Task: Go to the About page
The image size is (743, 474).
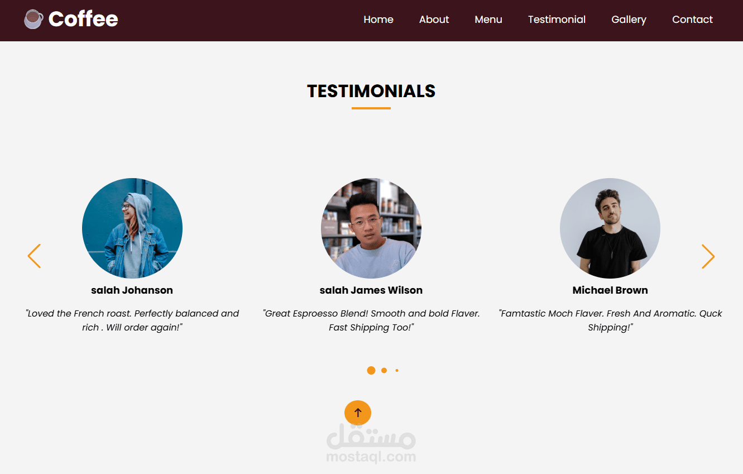Action: [434, 20]
